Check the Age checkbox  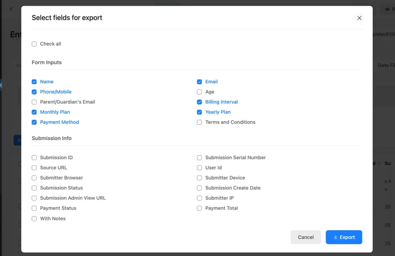pos(199,92)
